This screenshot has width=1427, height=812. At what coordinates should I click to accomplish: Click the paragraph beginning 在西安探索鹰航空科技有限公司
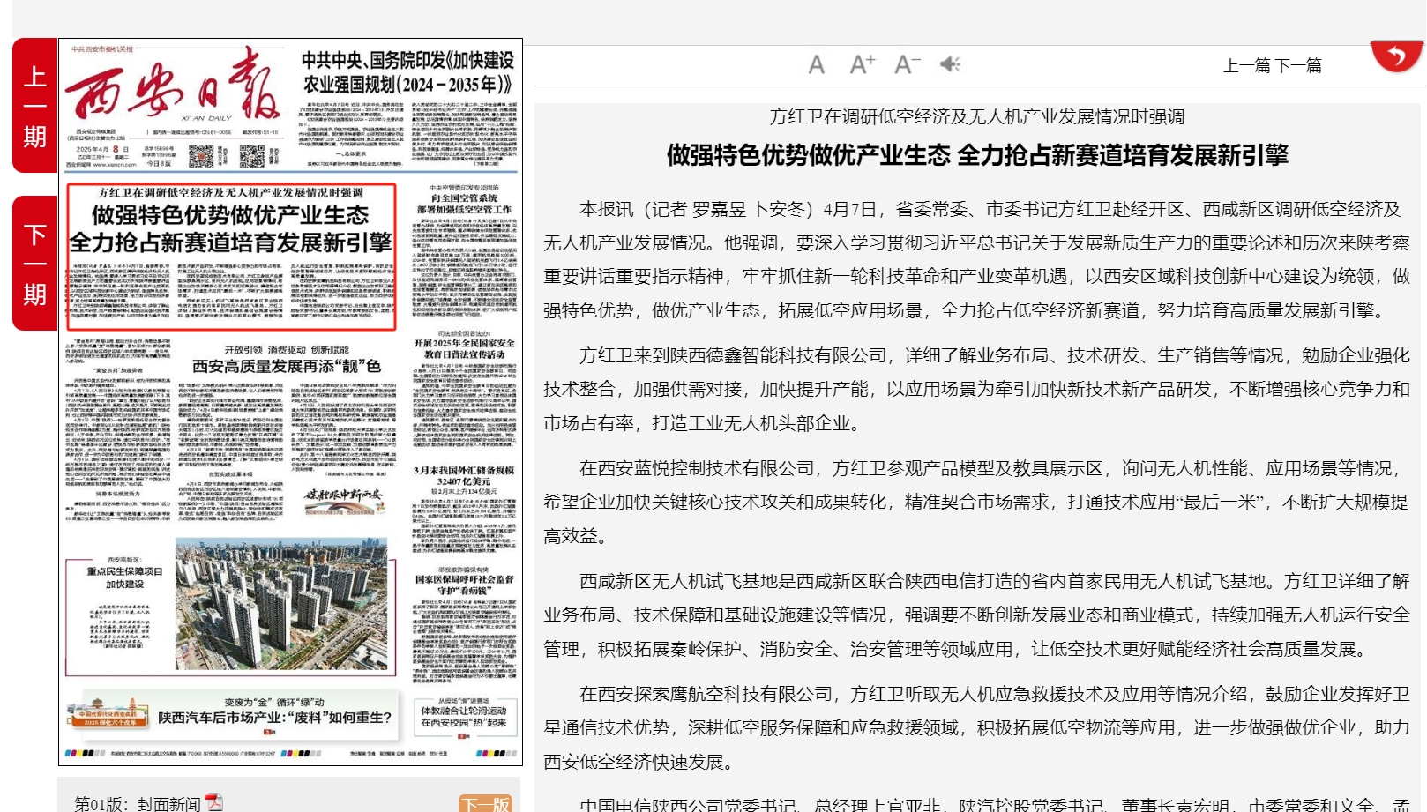click(x=977, y=727)
